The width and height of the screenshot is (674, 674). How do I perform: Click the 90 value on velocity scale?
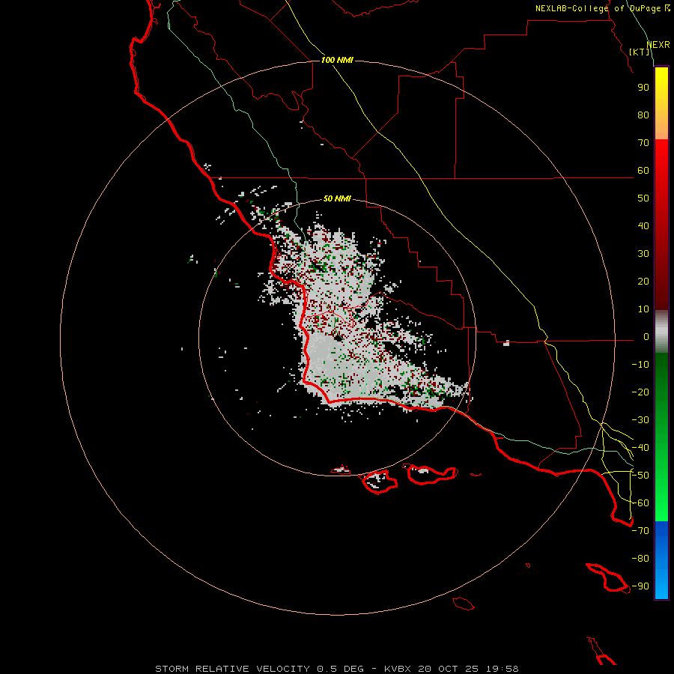click(x=643, y=88)
